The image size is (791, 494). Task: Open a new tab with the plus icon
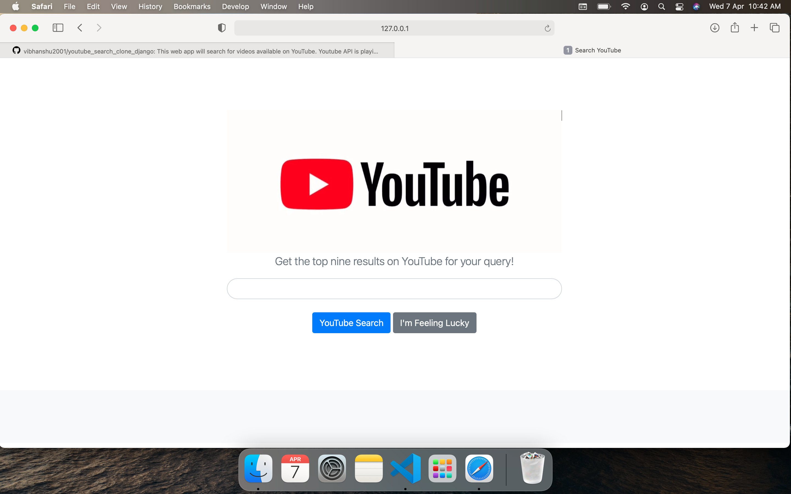click(x=754, y=28)
